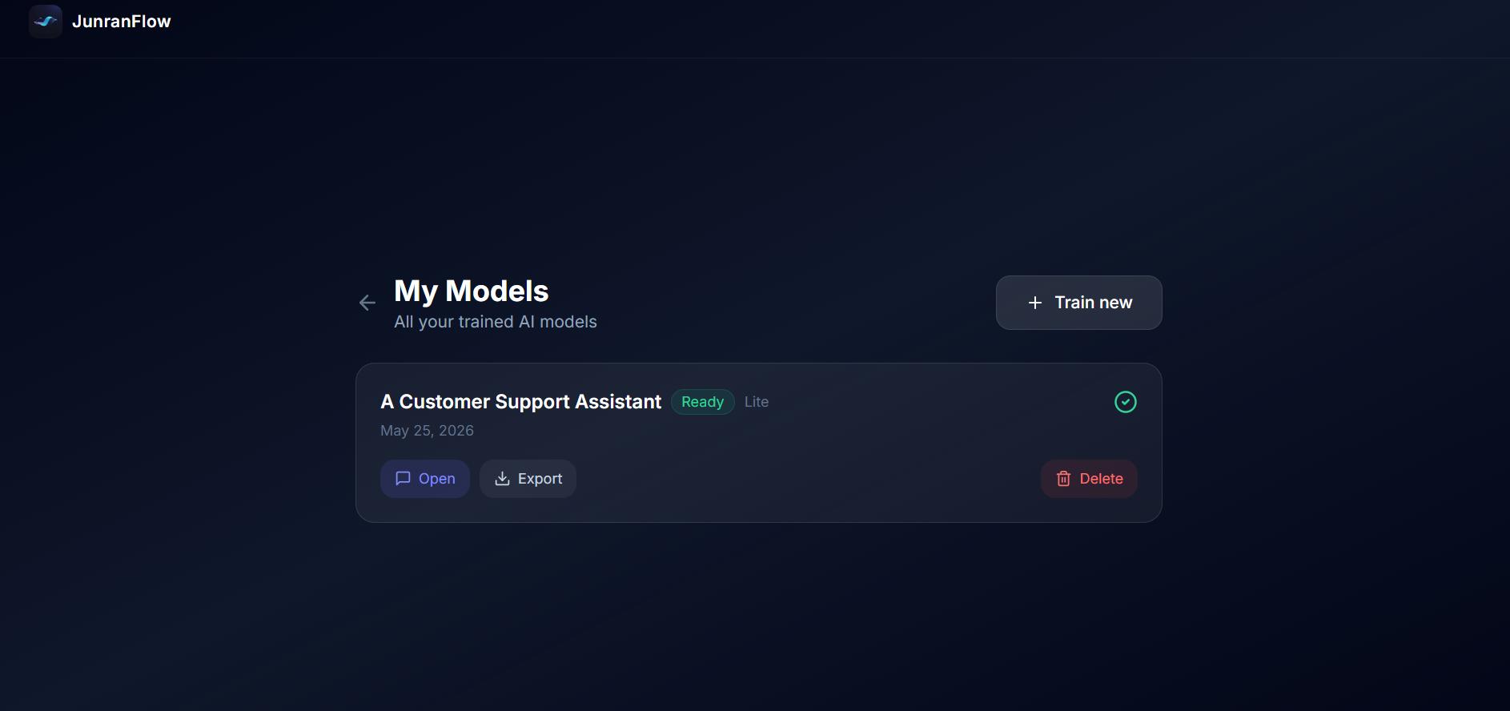Click the My Models heading
This screenshot has height=711, width=1510.
click(x=472, y=291)
